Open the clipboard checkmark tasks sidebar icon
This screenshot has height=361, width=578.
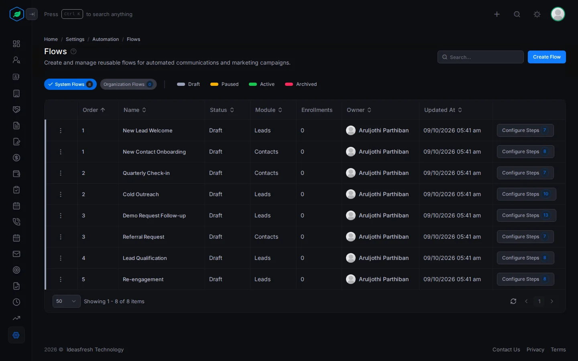[x=16, y=190]
